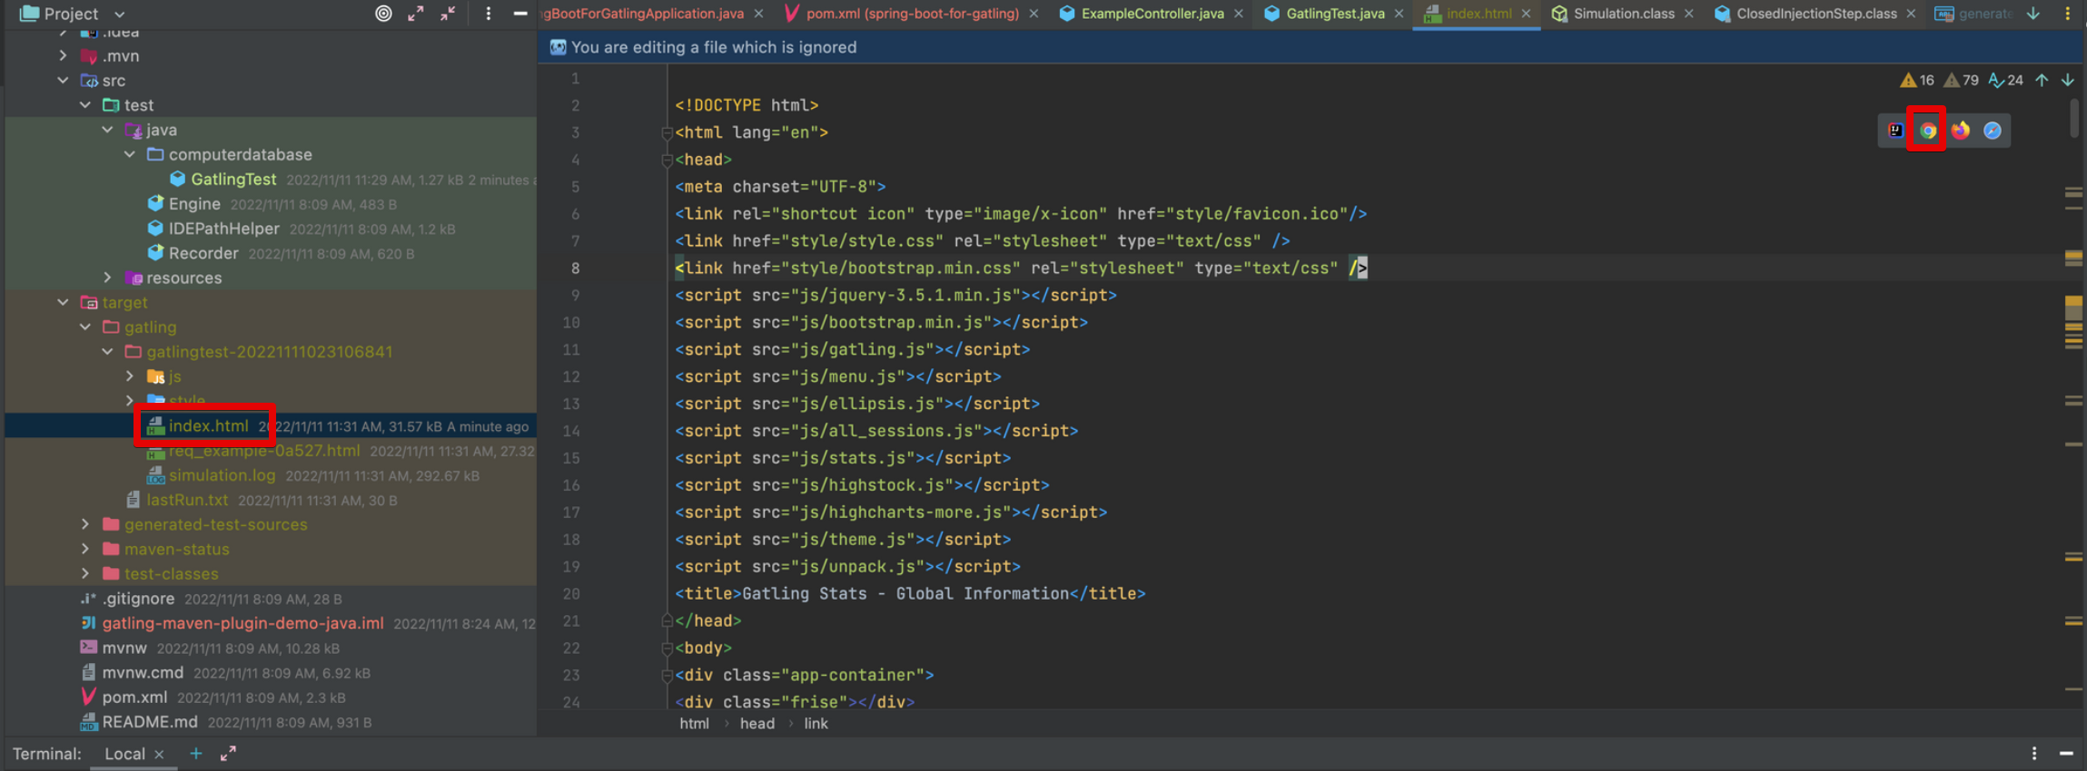Viewport: 2087px width, 771px height.
Task: Maximize the Terminal panel with expand icon
Action: pyautogui.click(x=228, y=754)
